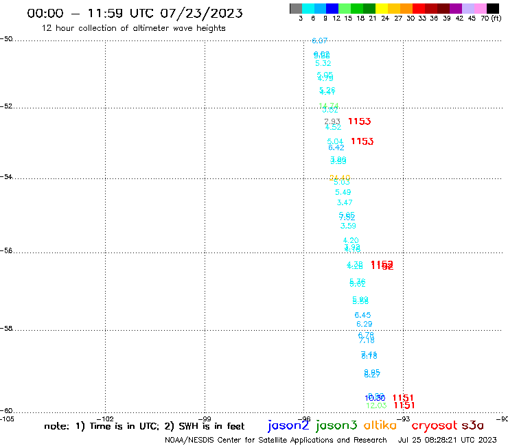Click the green 12.03 wave height value
Screen dimensions: 508x446
click(x=376, y=406)
